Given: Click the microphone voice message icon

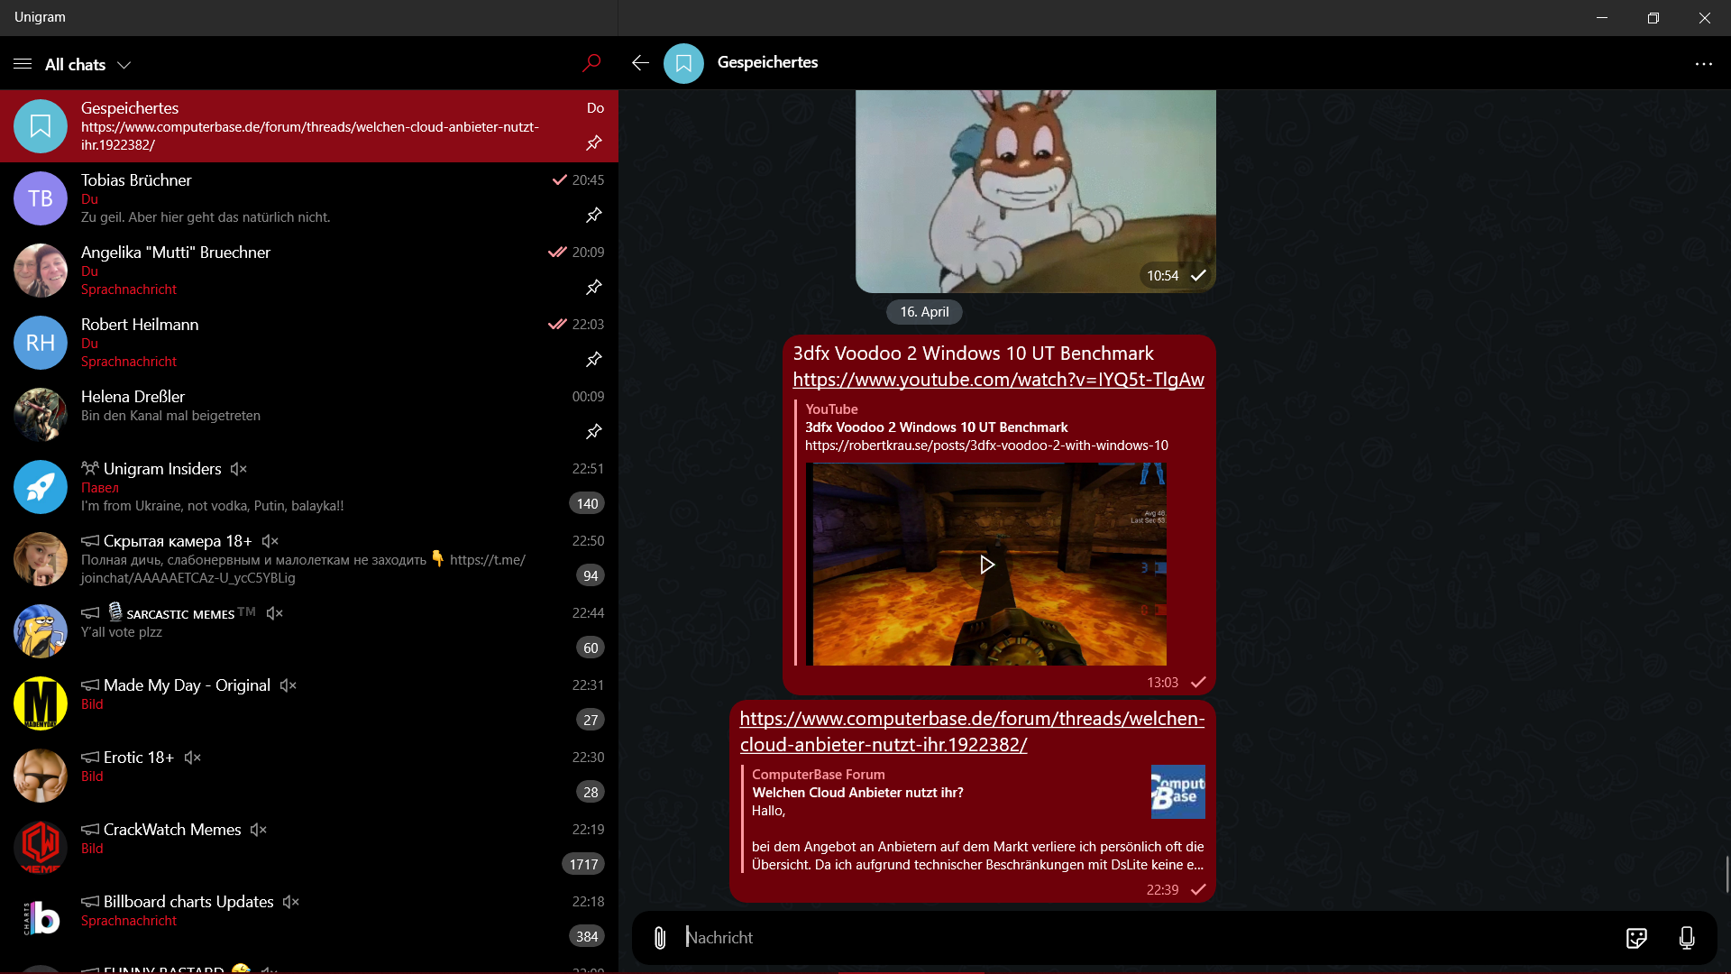Looking at the screenshot, I should (x=1687, y=938).
